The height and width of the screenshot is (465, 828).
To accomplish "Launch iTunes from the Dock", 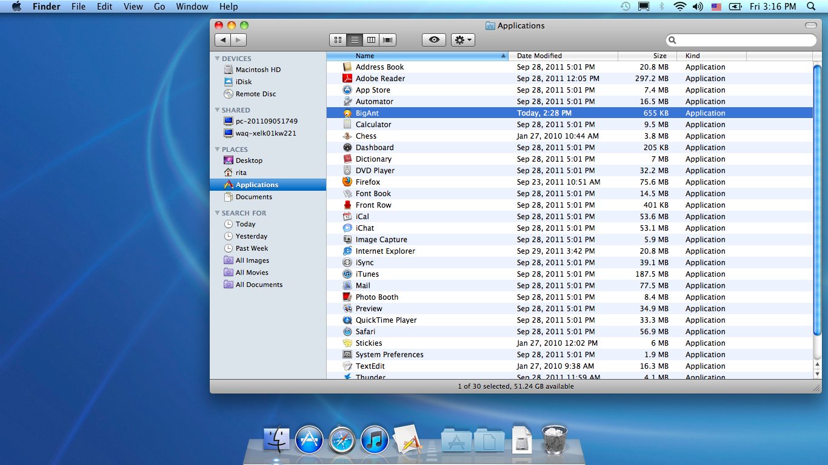I will [375, 439].
